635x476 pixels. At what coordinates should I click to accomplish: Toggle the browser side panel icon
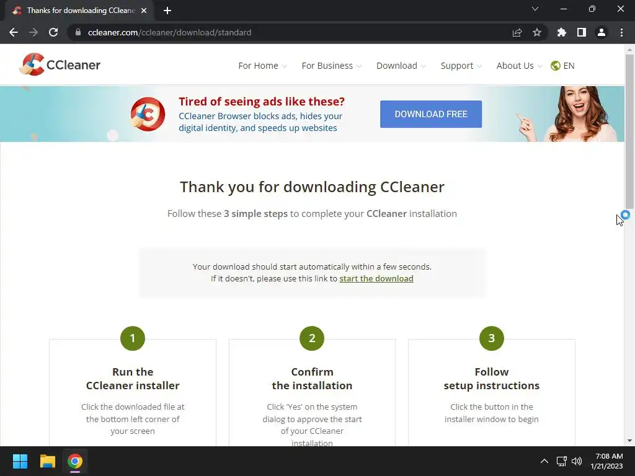click(582, 32)
